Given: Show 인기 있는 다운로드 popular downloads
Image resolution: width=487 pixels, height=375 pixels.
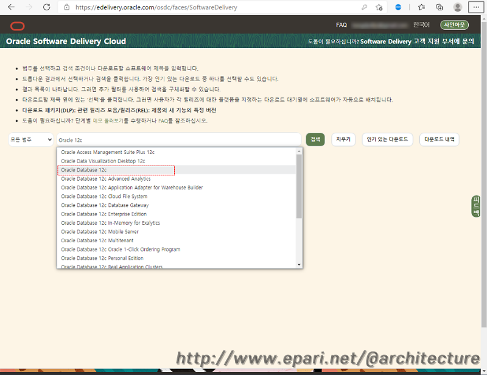Looking at the screenshot, I should tap(387, 139).
